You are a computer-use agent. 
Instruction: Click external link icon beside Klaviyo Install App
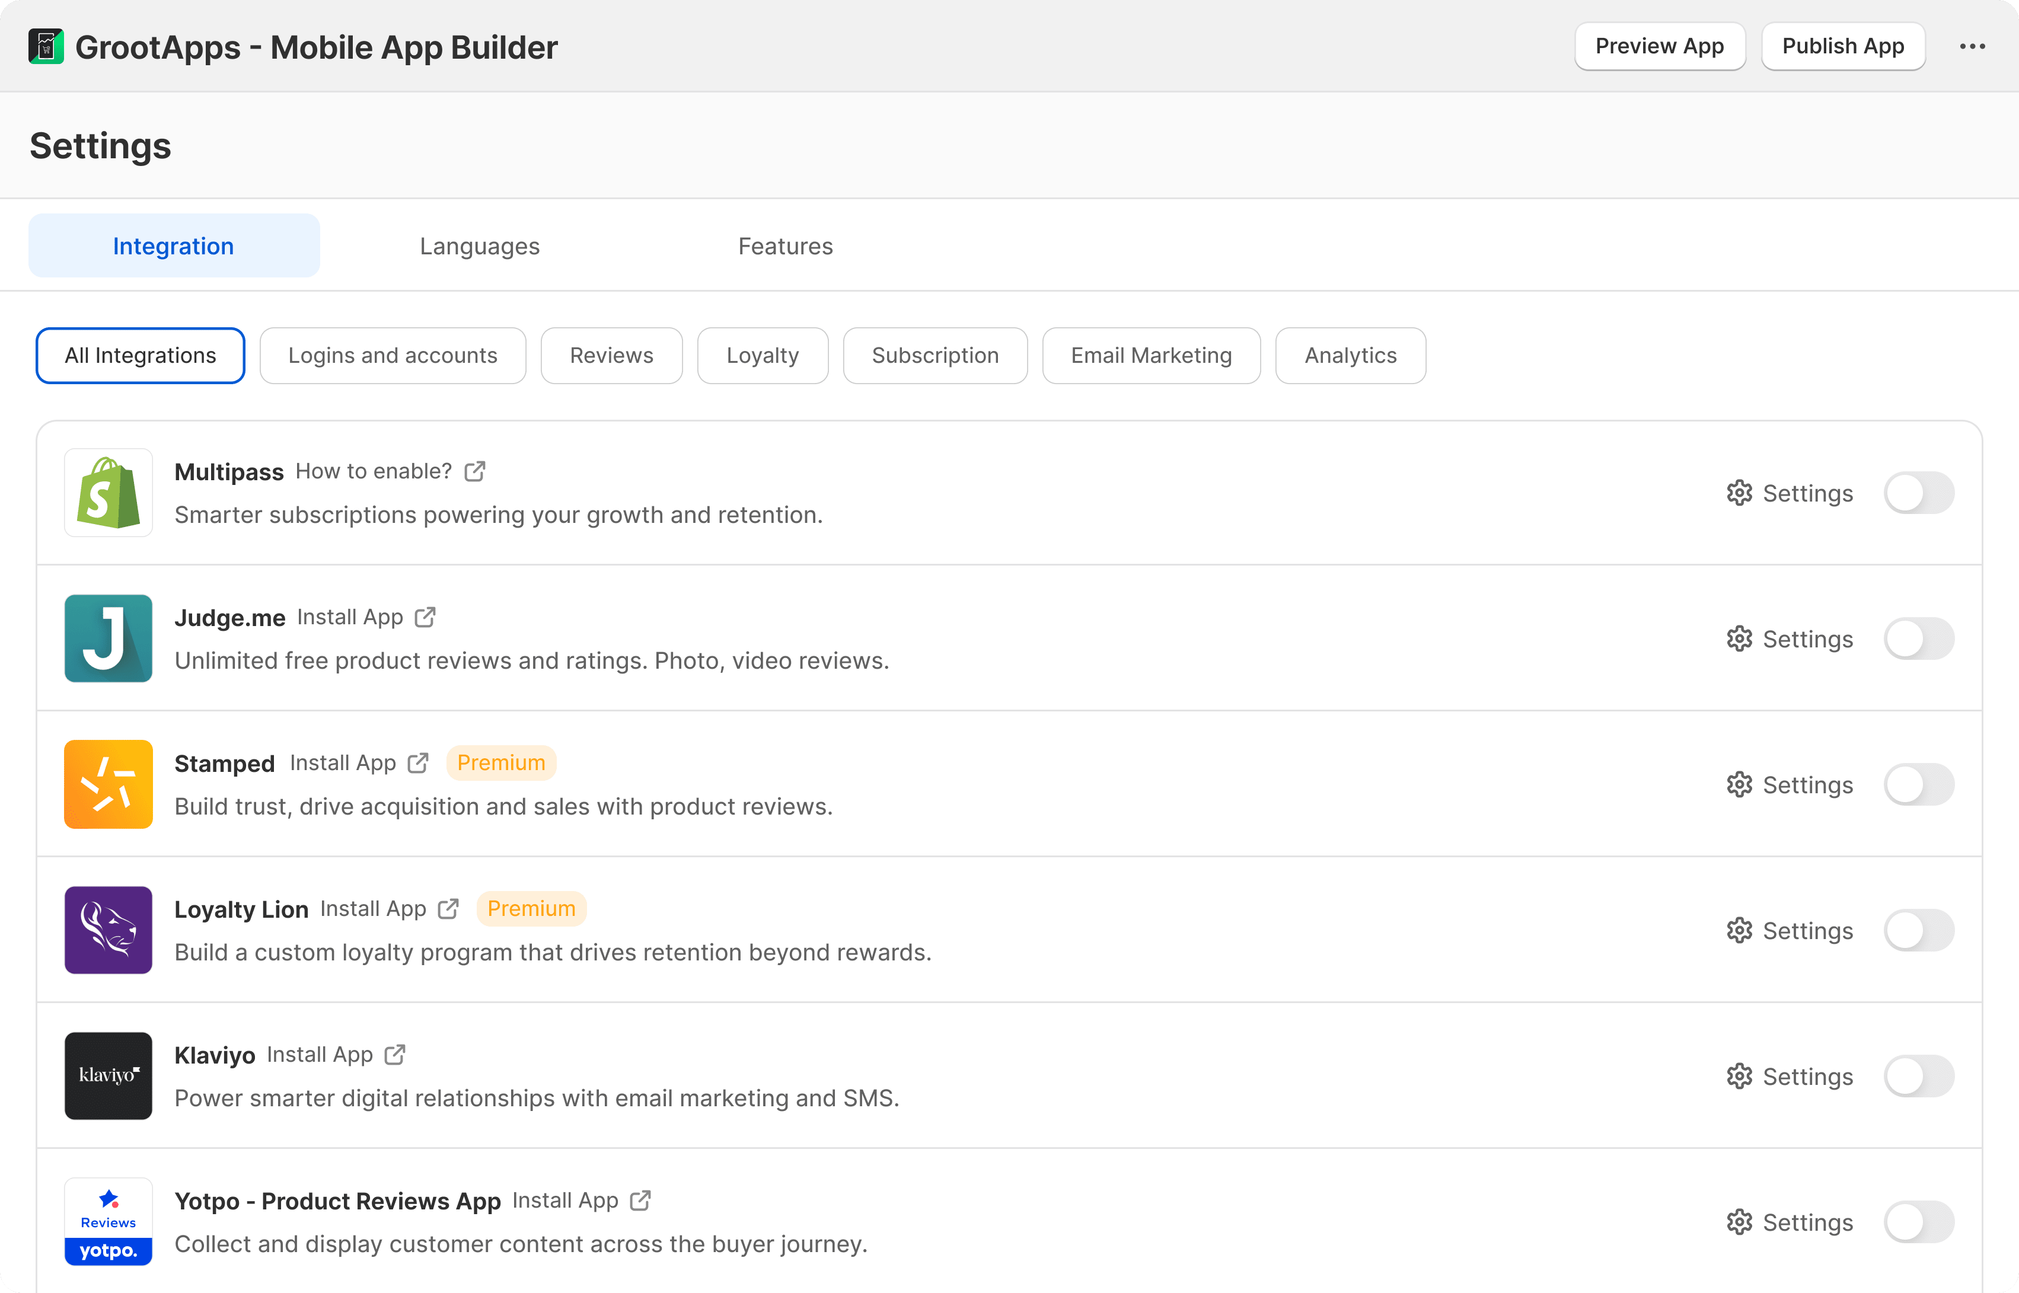click(394, 1055)
